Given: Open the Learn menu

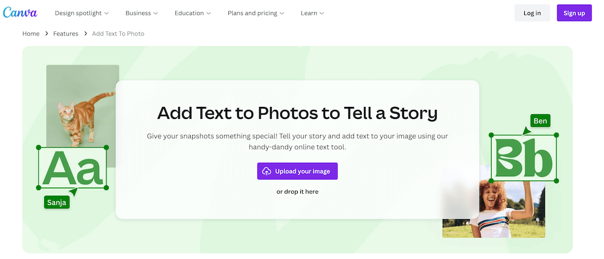Looking at the screenshot, I should (x=312, y=13).
